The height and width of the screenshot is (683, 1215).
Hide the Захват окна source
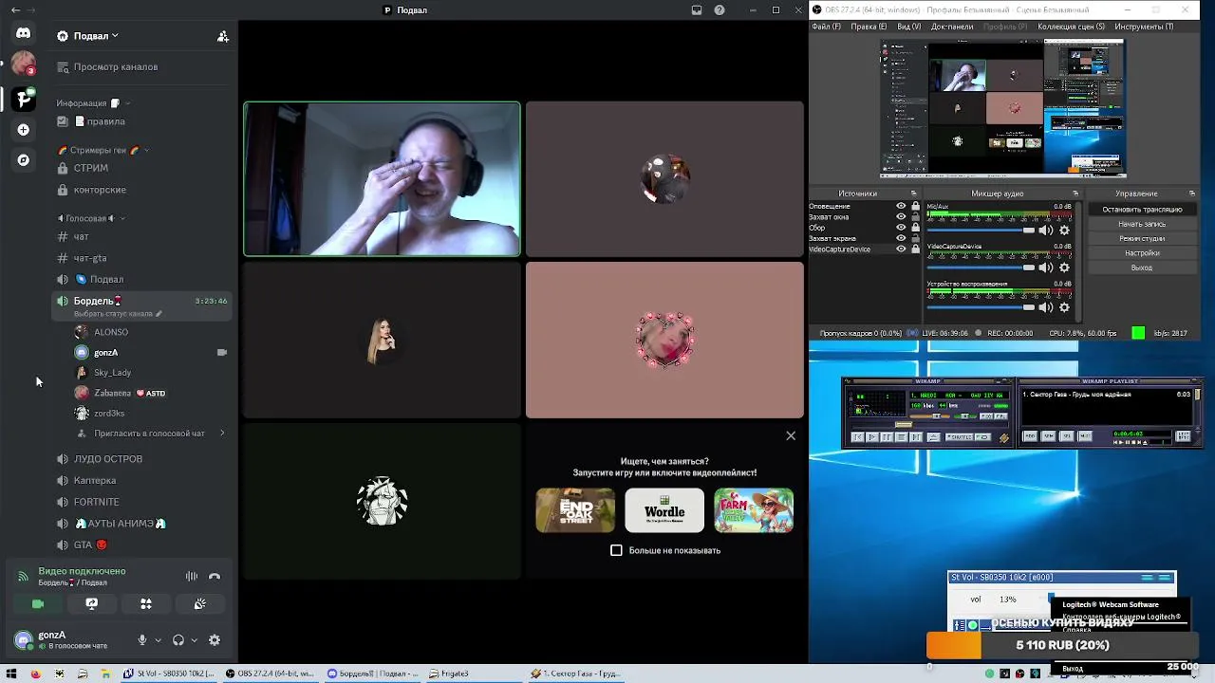coord(901,217)
